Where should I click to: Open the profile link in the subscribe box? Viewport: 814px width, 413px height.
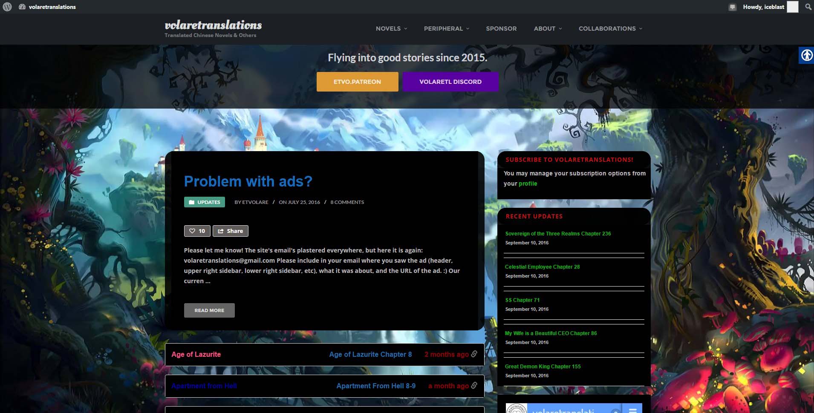tap(528, 184)
